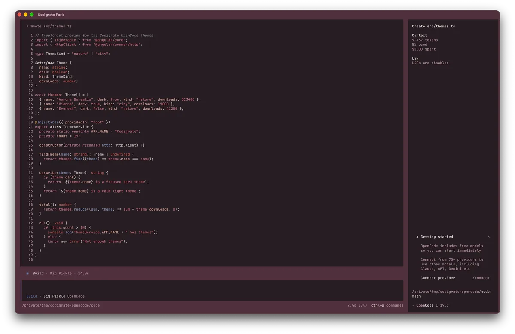The image size is (515, 334).
Task: Click the sidebar branch name 'main'
Action: pyautogui.click(x=416, y=296)
